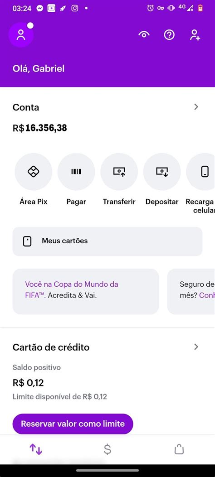Open the Área Pix icon

click(34, 172)
